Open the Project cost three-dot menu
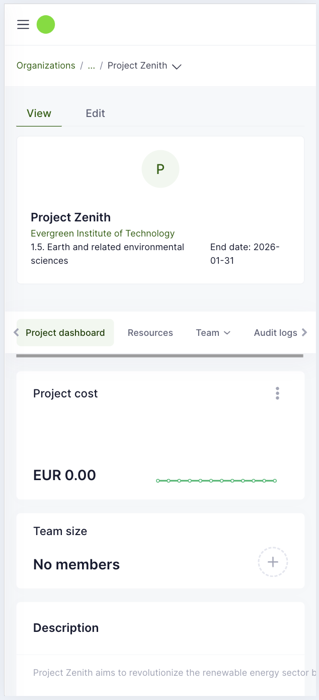This screenshot has width=319, height=700. [x=277, y=393]
